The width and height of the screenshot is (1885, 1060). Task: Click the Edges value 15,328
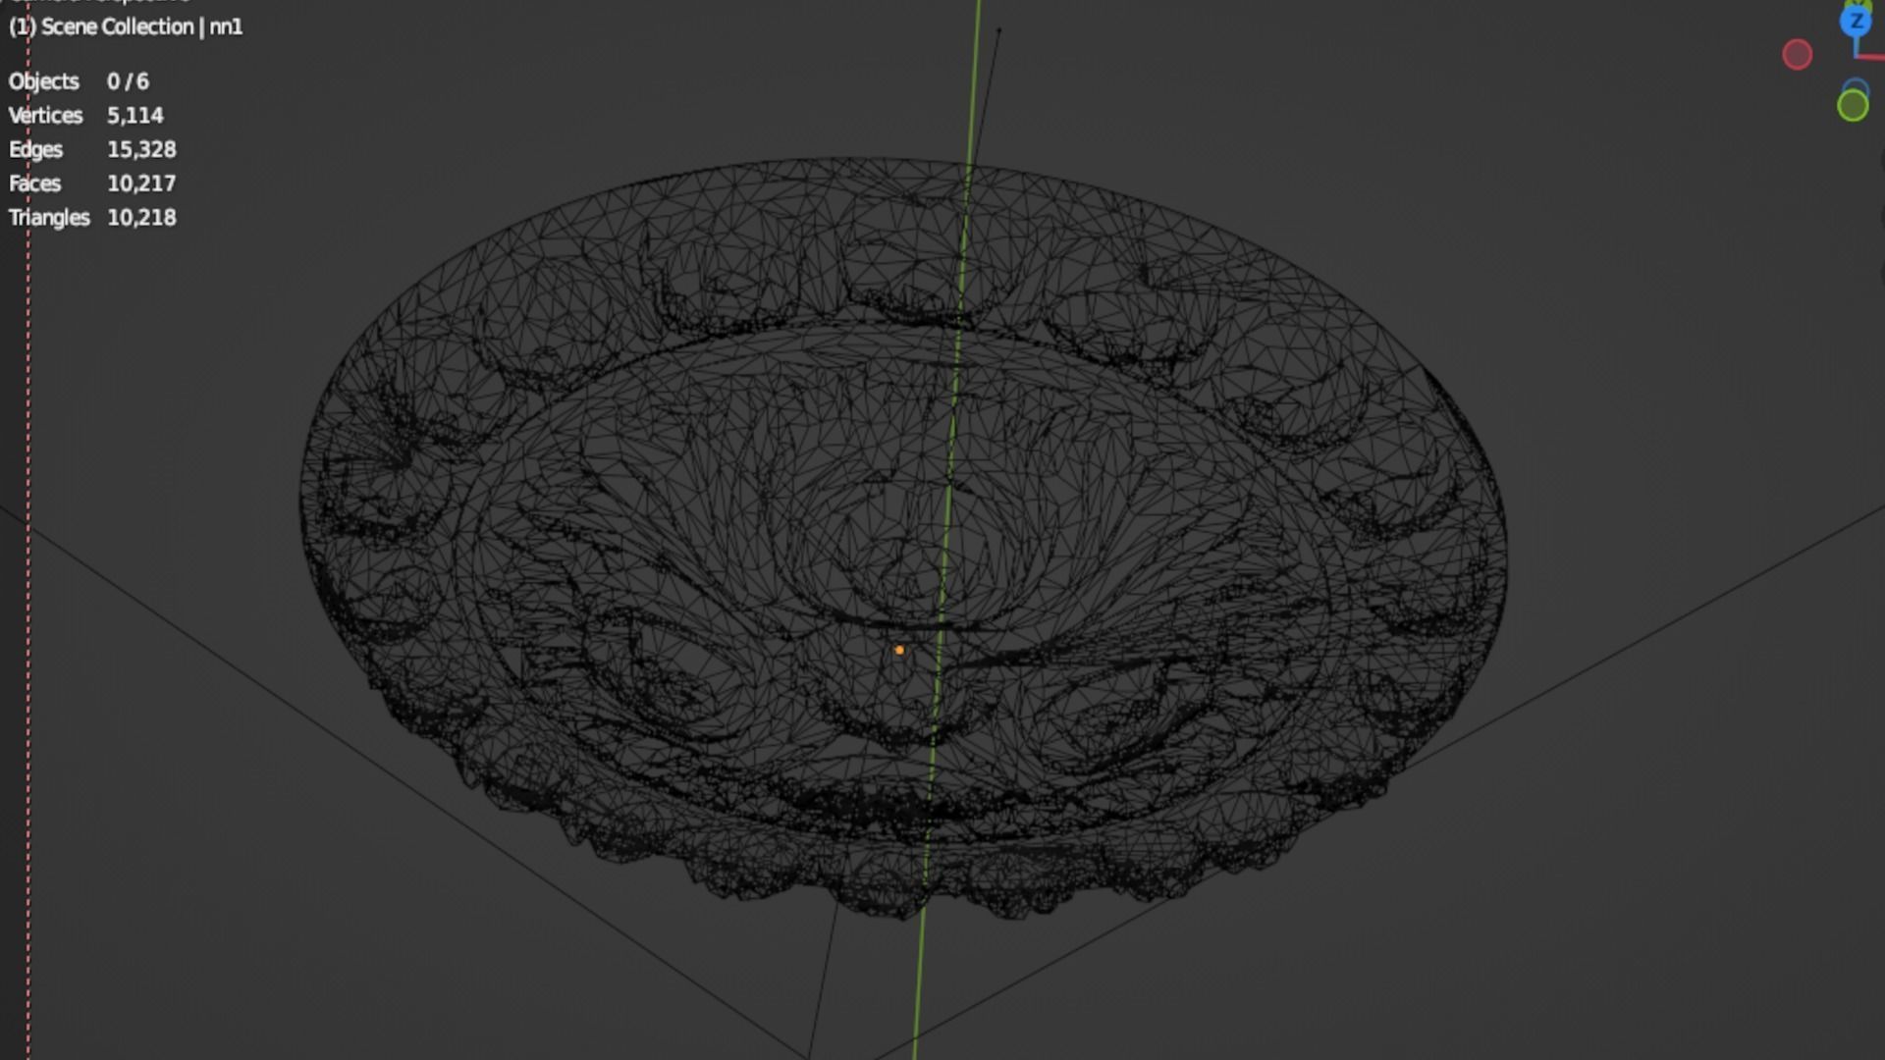[141, 149]
